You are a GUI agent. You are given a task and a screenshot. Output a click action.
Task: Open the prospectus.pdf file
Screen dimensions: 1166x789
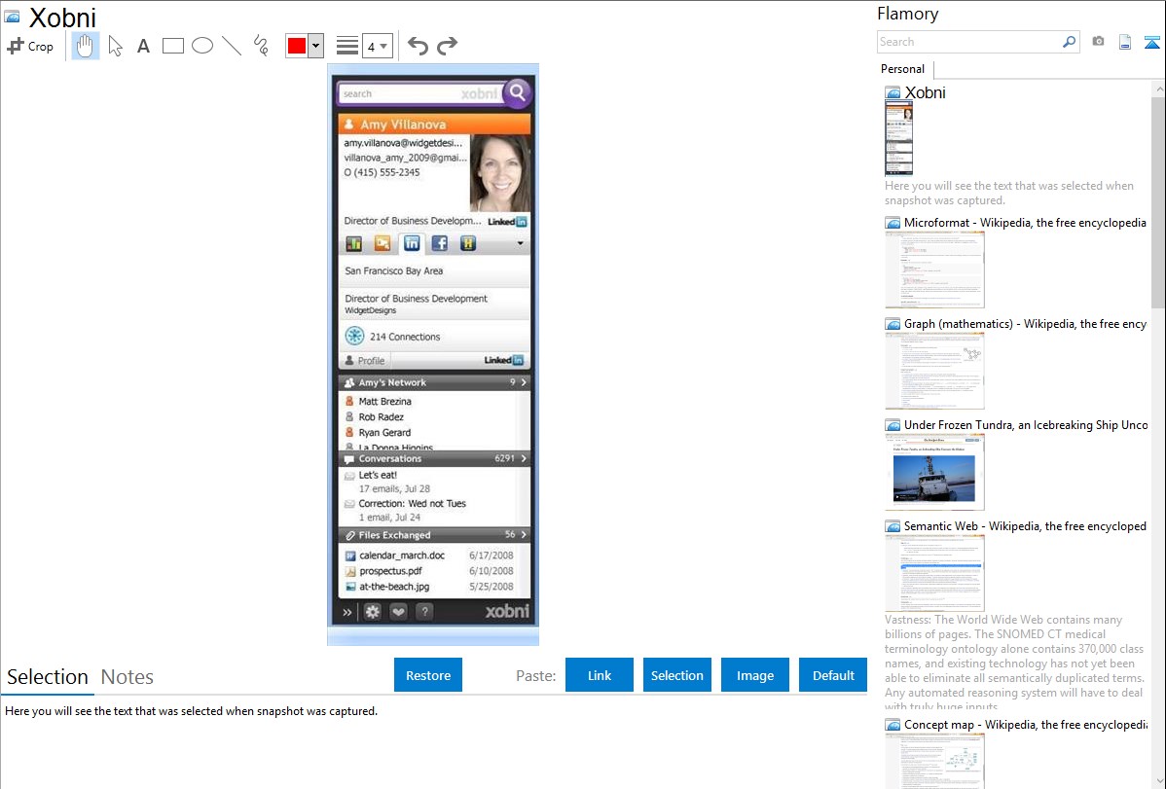(390, 571)
